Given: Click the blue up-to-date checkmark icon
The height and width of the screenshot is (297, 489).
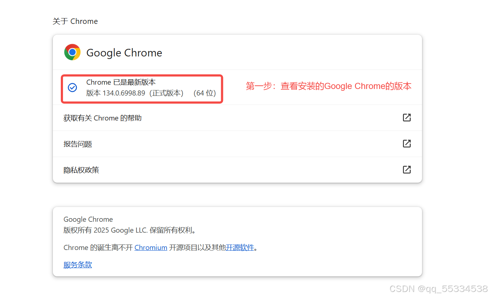Looking at the screenshot, I should [72, 87].
